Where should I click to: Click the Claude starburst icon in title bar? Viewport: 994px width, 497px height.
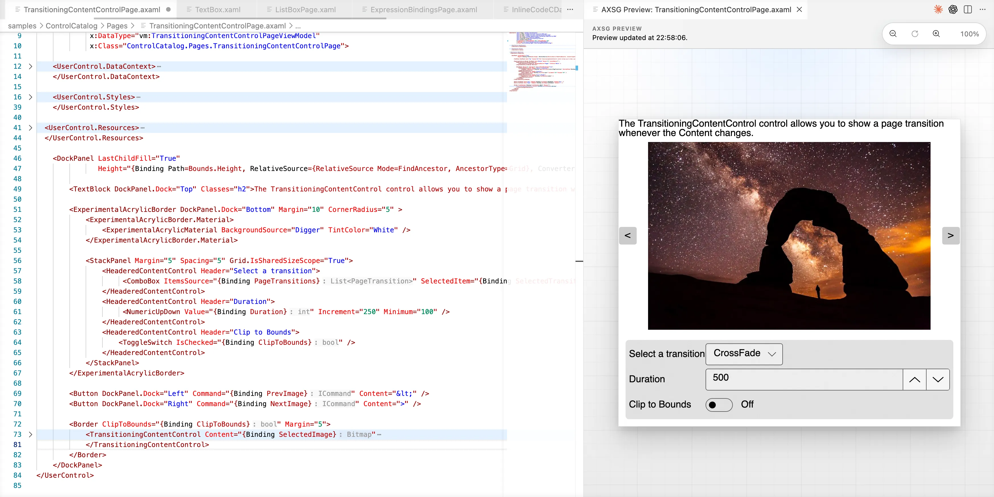tap(938, 10)
